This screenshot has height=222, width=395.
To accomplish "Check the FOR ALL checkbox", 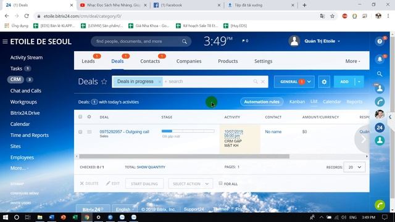I will pyautogui.click(x=220, y=183).
